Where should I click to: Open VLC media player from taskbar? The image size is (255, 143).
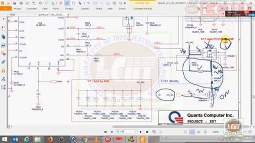[x=96, y=139]
